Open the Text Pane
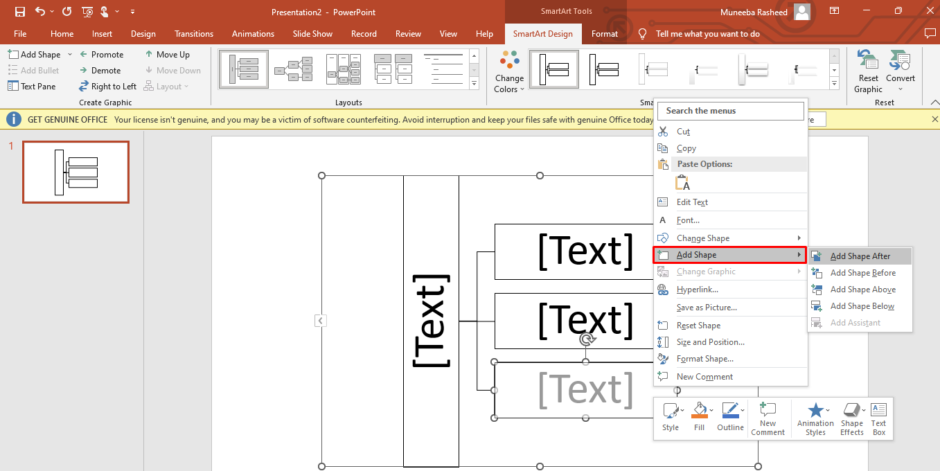Screen dimensions: 940x471 click(31, 86)
